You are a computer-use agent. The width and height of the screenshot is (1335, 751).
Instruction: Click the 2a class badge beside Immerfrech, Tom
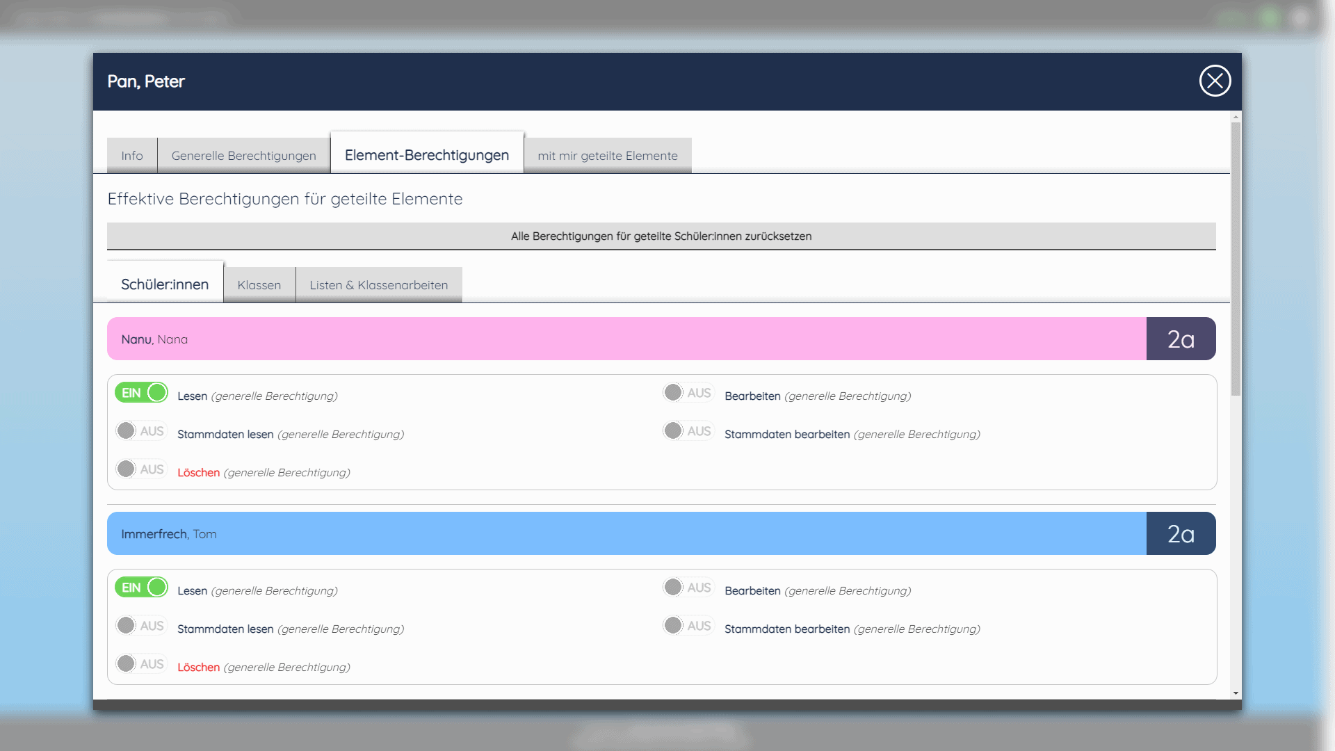(x=1181, y=534)
